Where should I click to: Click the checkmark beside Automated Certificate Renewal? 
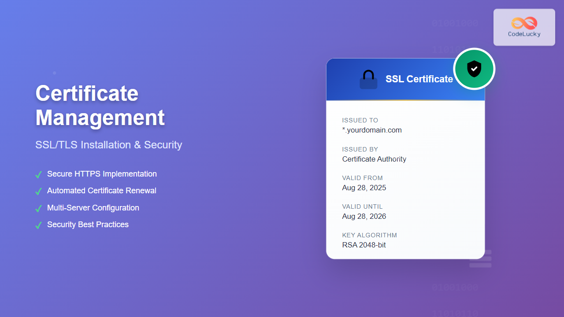[x=38, y=192]
